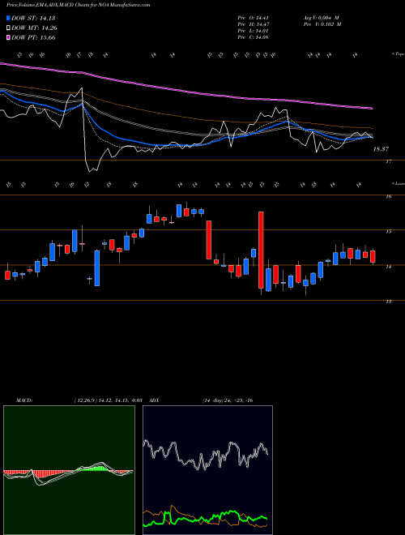Click the 'Avg V: 0.094 M' volume text
Screen dimensions: 405x535
click(x=321, y=18)
